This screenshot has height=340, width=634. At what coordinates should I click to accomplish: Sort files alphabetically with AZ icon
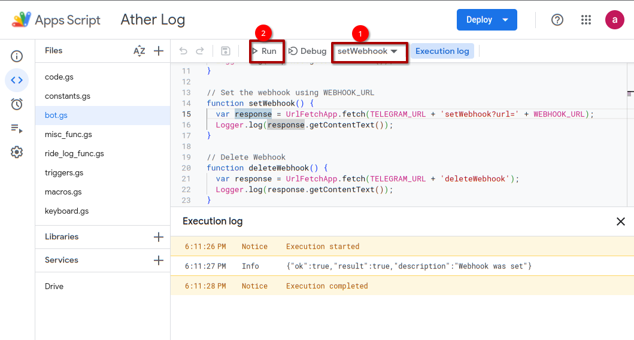click(139, 51)
